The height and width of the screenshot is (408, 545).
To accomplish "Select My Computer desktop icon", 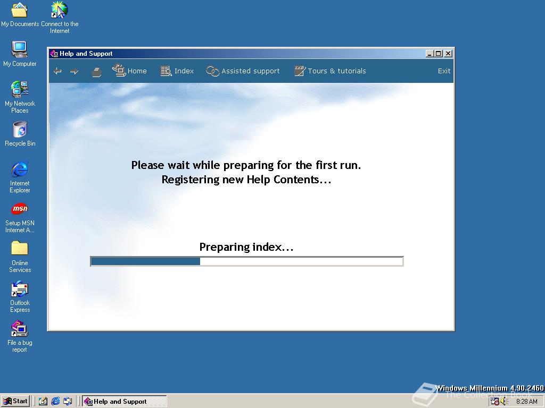I will point(20,54).
